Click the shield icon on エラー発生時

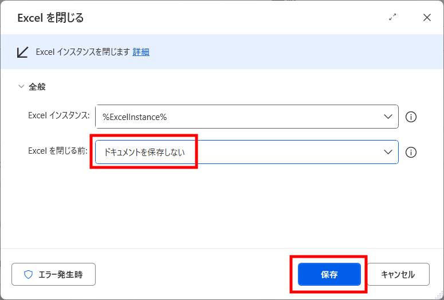(x=28, y=274)
